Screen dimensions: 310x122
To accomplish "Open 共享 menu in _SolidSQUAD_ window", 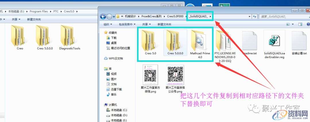I will (x=146, y=24).
